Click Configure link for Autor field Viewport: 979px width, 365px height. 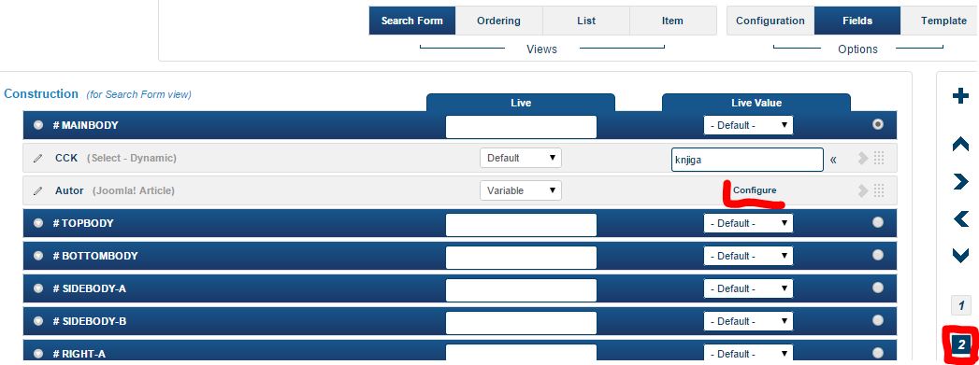tap(755, 190)
